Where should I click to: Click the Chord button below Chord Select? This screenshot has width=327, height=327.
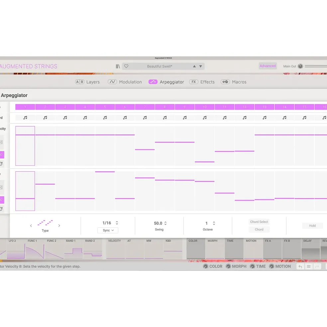[x=259, y=229]
